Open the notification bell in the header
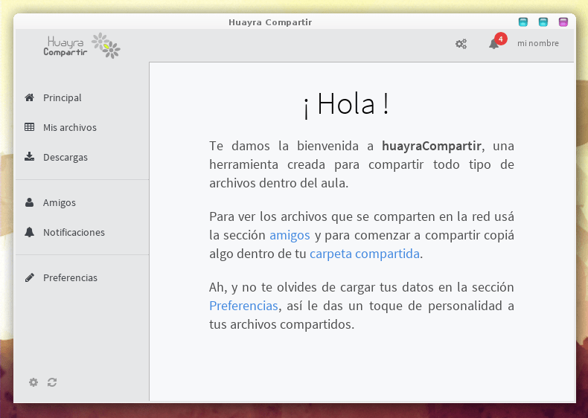This screenshot has height=418, width=588. (x=494, y=44)
